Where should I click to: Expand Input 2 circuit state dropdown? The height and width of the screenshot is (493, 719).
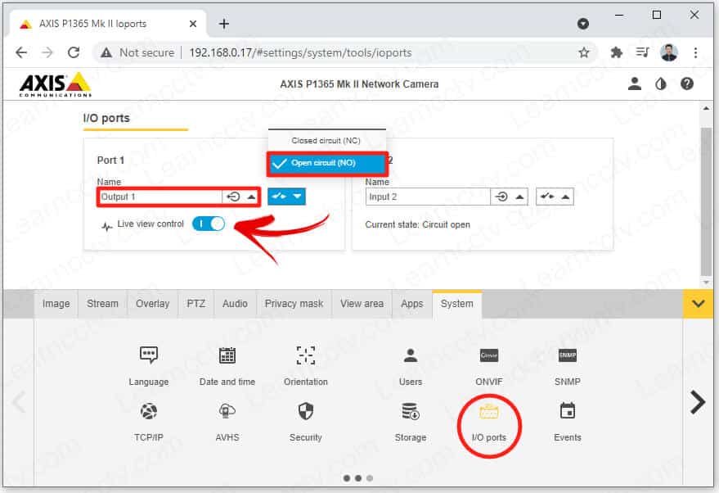point(555,197)
